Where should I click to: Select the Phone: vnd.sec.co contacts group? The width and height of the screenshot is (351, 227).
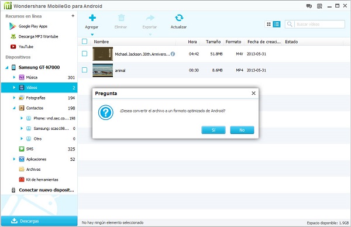click(x=51, y=118)
